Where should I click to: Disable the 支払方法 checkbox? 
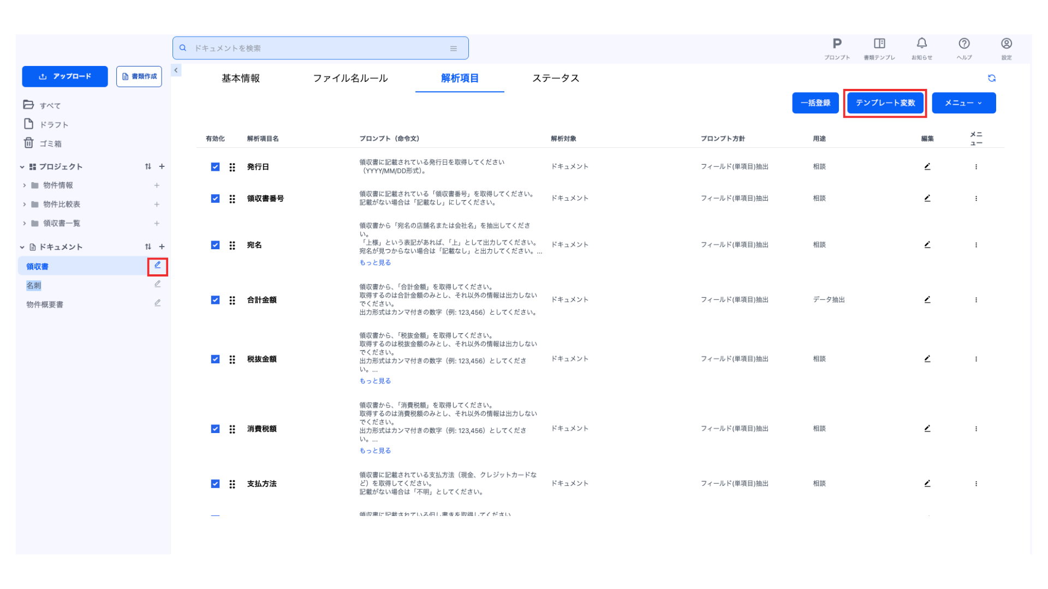point(215,484)
